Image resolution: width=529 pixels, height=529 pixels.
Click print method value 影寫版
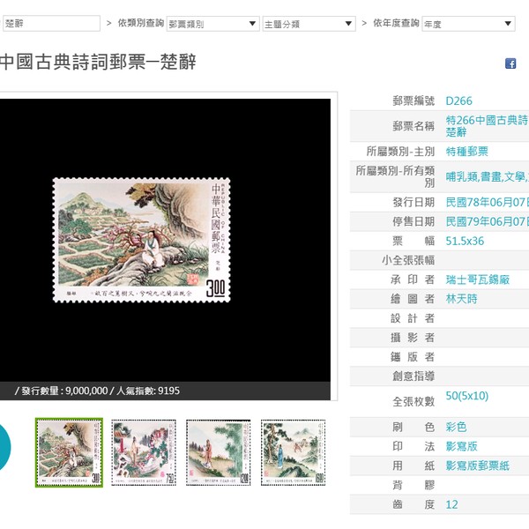pos(461,446)
